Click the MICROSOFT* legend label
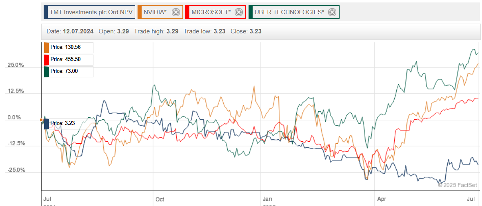The height and width of the screenshot is (206, 482). [x=211, y=12]
